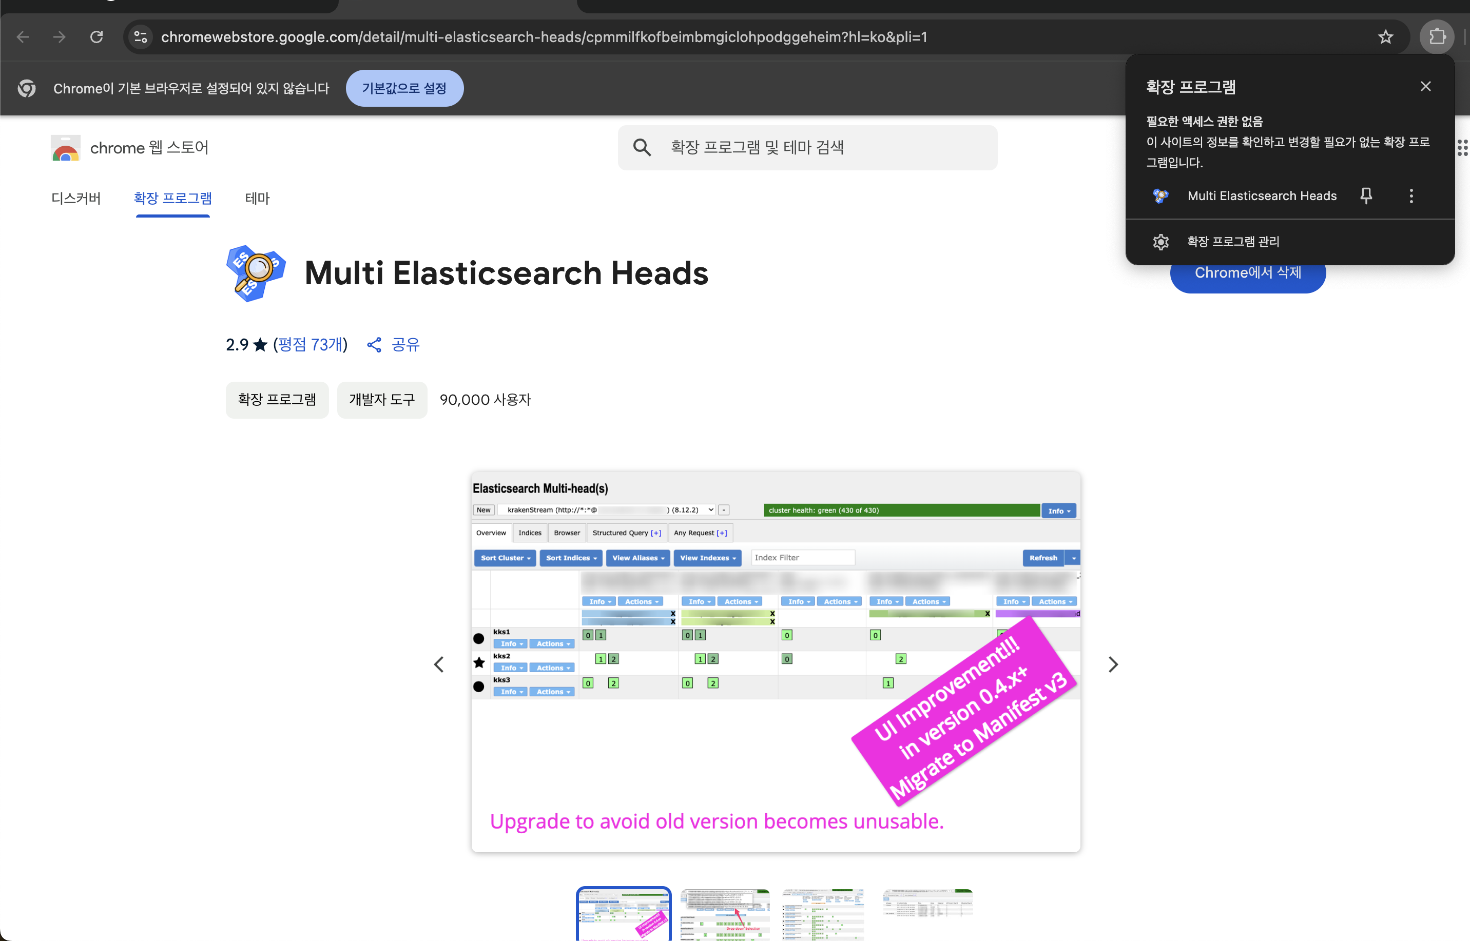Click the main Elasticsearch Multi-head(s) screenshot

776,662
